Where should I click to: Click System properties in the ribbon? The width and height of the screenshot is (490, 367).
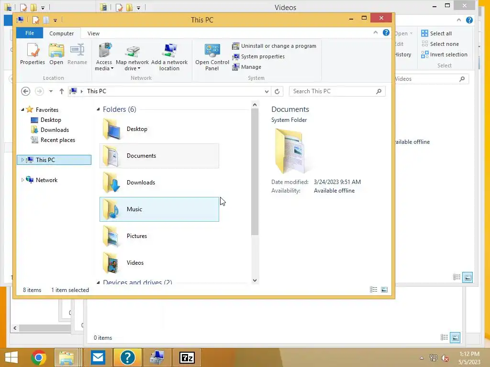(258, 56)
